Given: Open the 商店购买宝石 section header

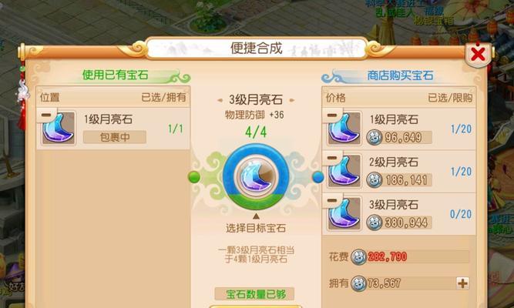Looking at the screenshot, I should [x=400, y=75].
